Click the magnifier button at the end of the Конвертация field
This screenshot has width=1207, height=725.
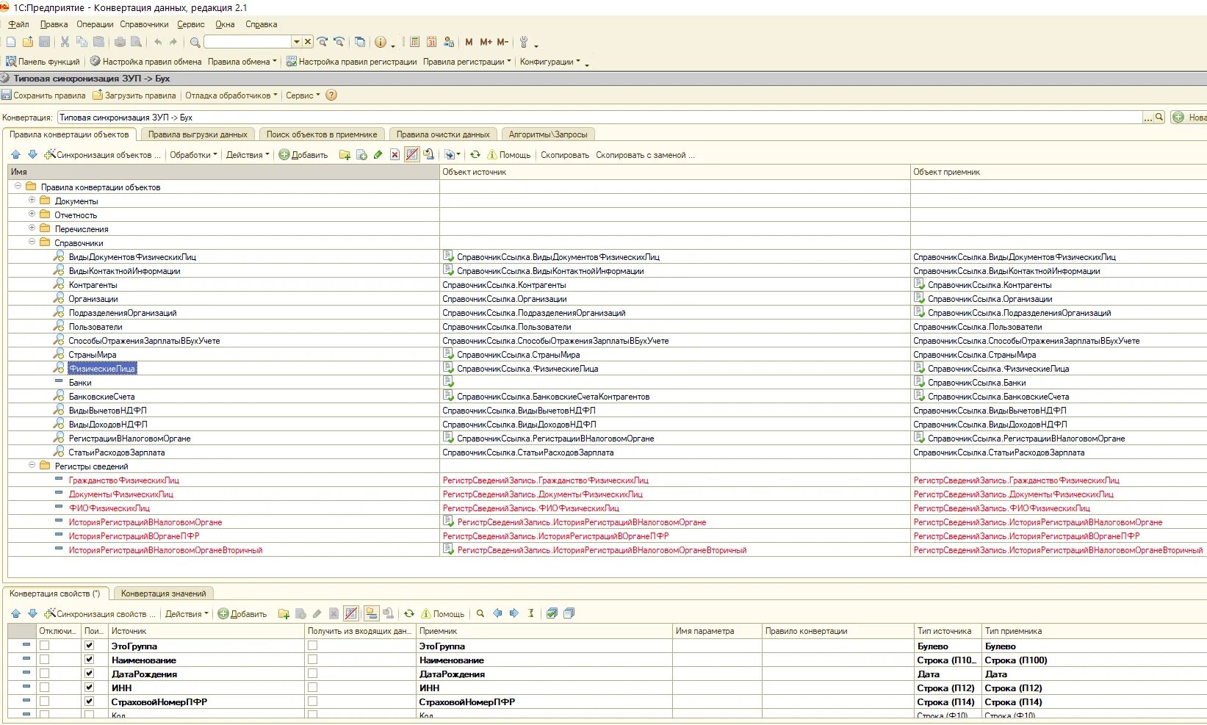(x=1159, y=117)
